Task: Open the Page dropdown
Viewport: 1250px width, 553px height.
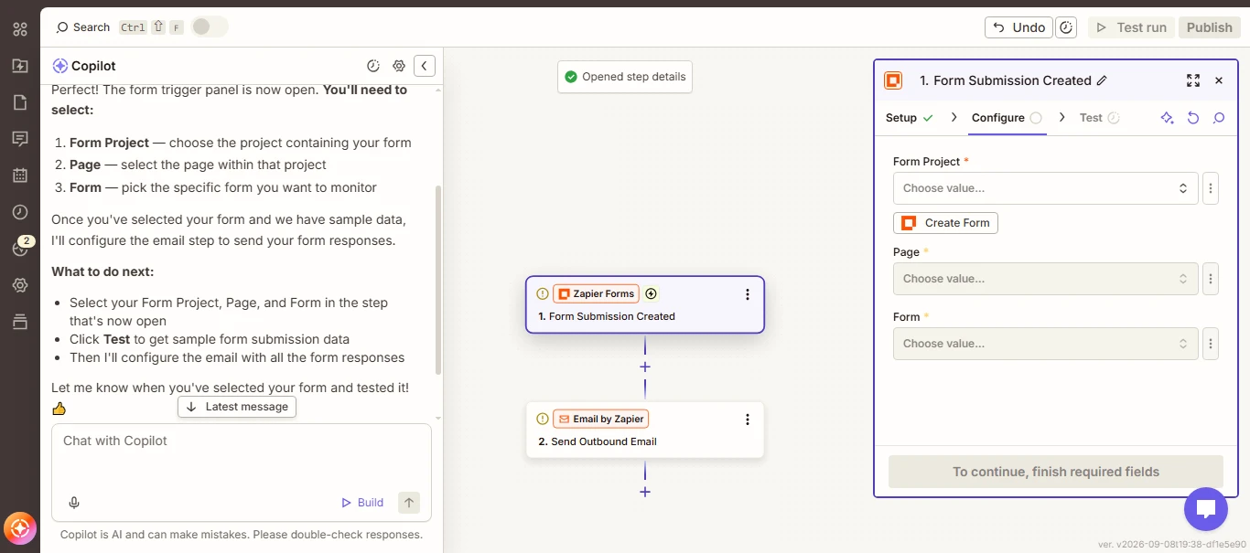Action: click(x=1045, y=279)
